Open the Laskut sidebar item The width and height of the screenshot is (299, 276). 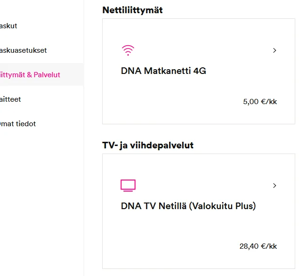click(8, 26)
